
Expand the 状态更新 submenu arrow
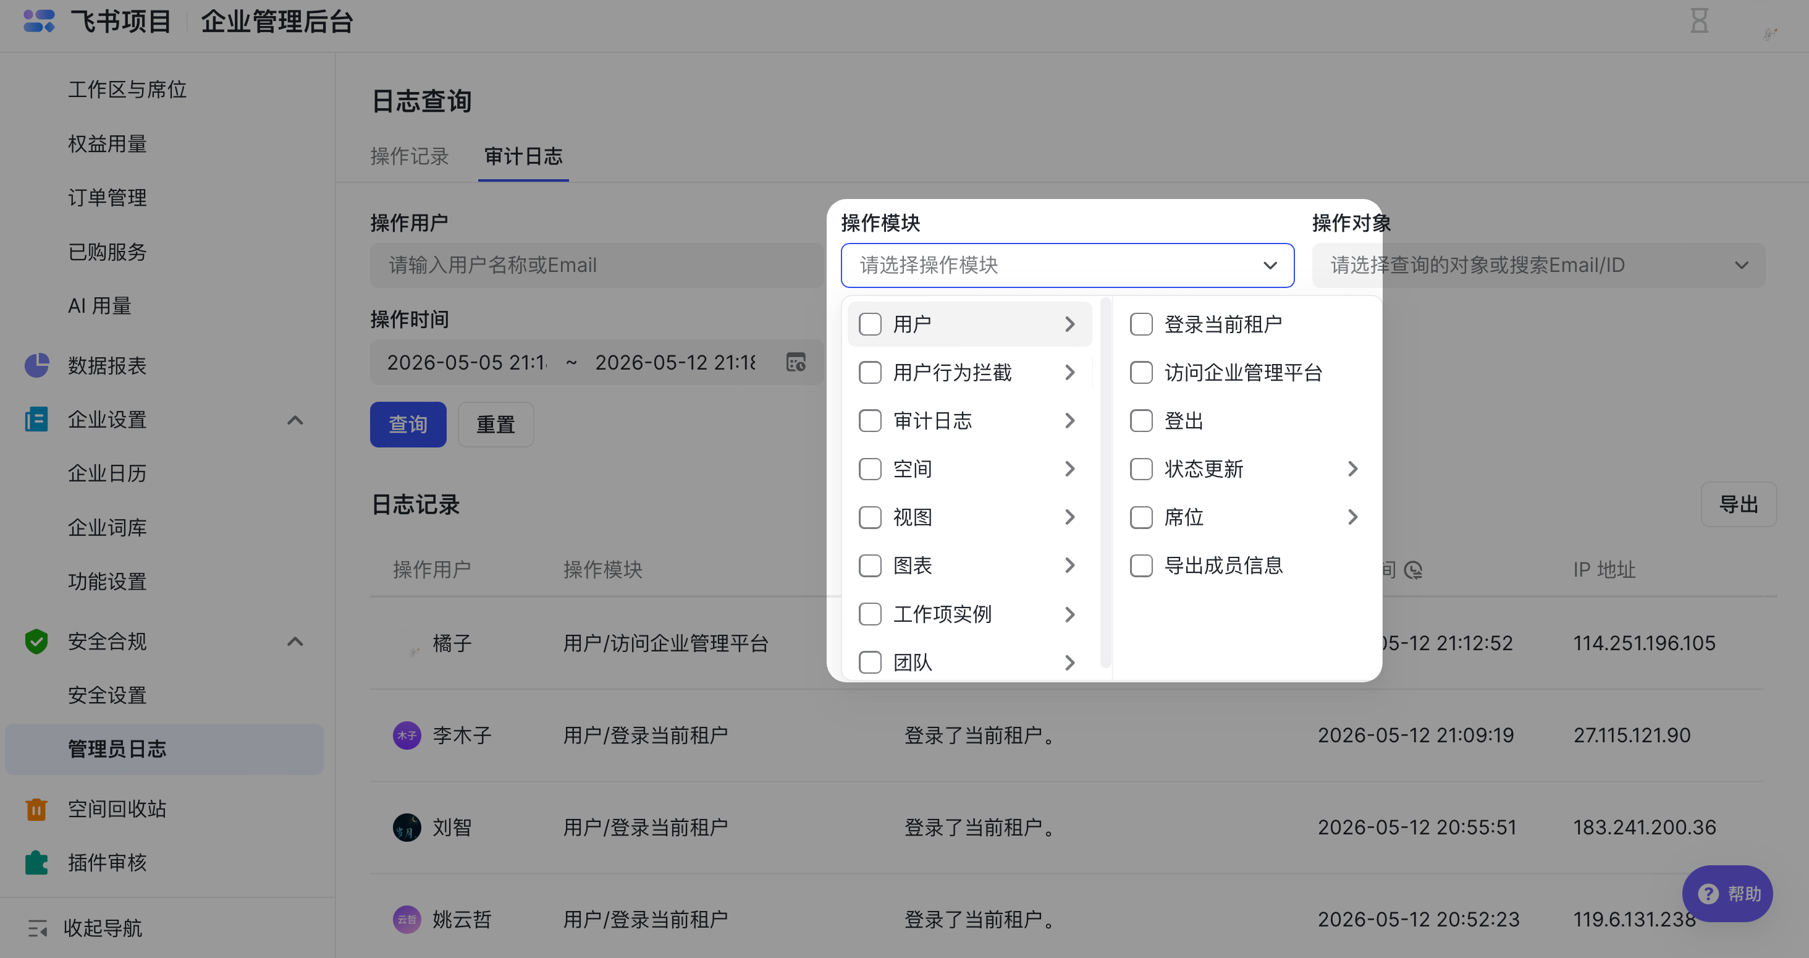(x=1353, y=468)
